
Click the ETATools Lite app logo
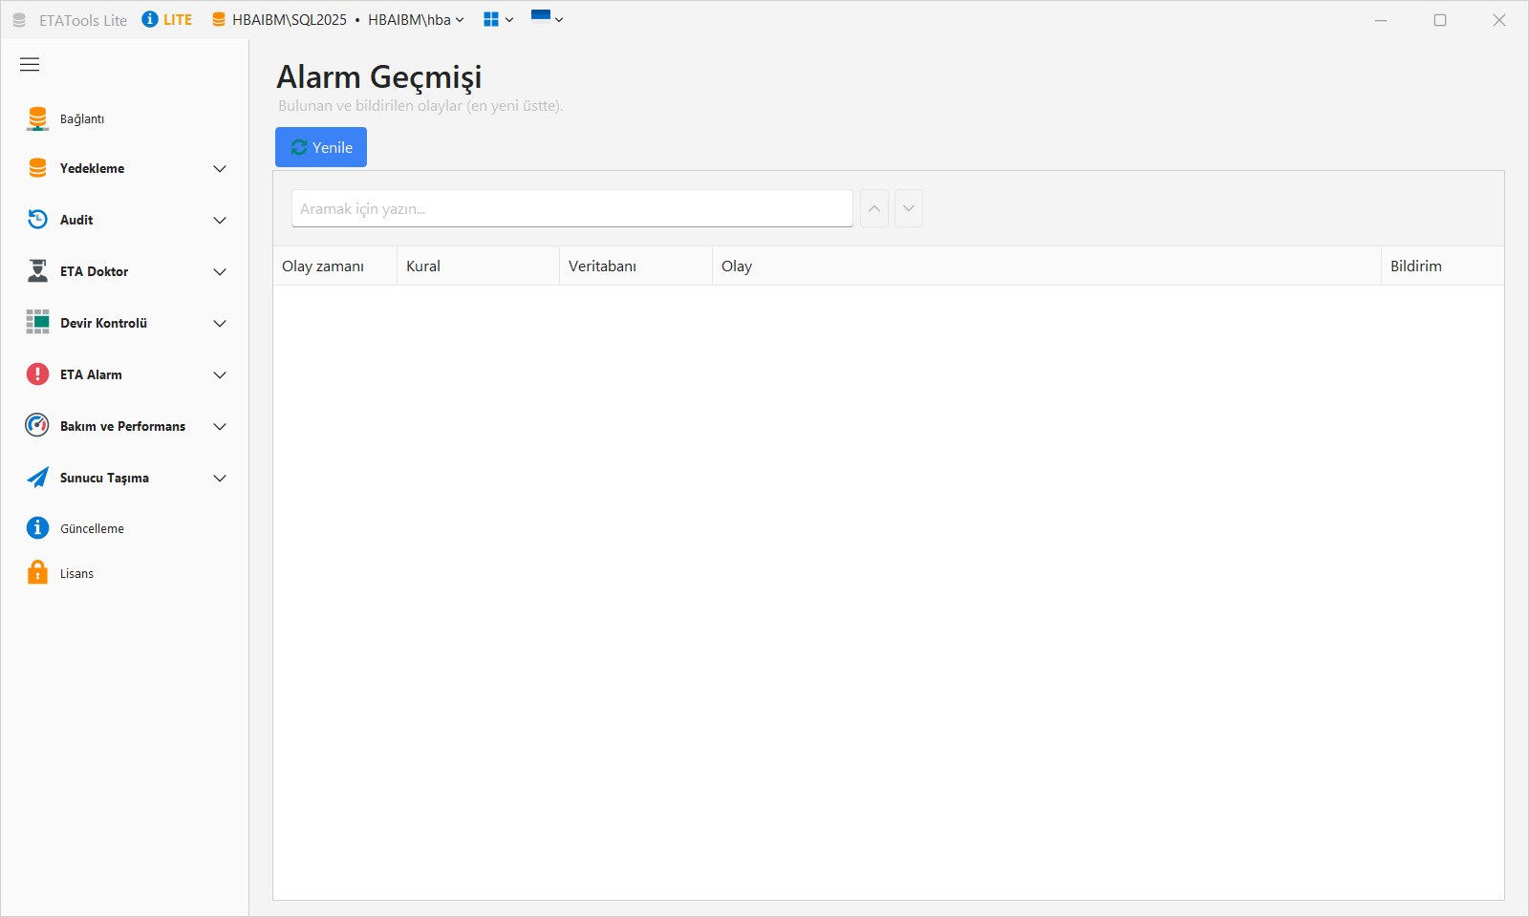(x=19, y=20)
